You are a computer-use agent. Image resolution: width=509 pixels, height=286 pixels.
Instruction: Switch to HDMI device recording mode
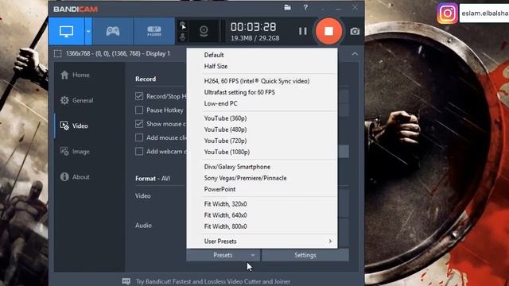[153, 32]
